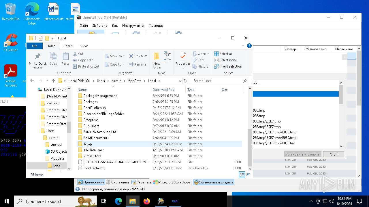Screen dimensions: 369x207
Task: Open the File tab in Explorer
Action: pyautogui.click(x=35, y=46)
